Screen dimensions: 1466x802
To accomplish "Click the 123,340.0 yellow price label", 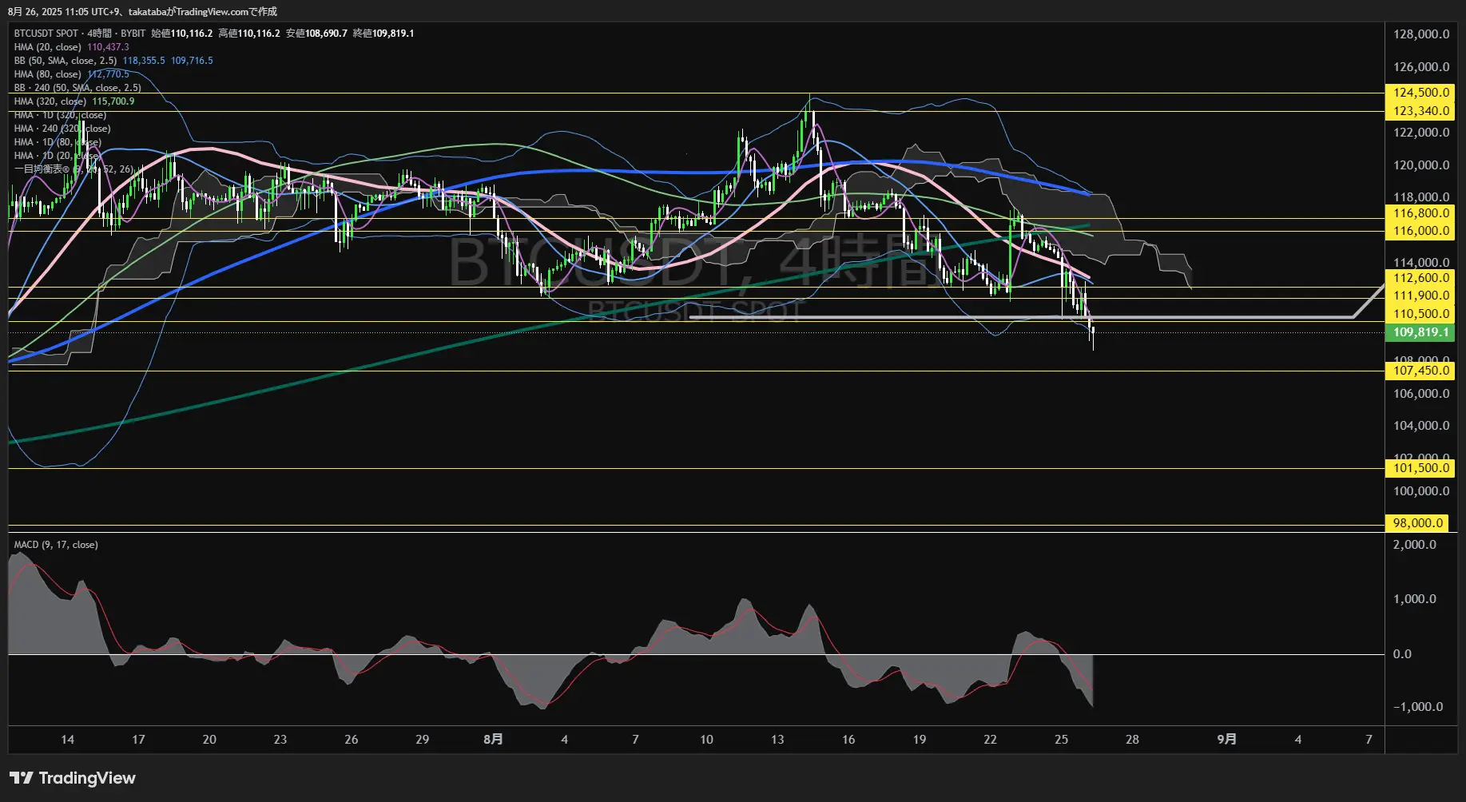I will (x=1420, y=111).
